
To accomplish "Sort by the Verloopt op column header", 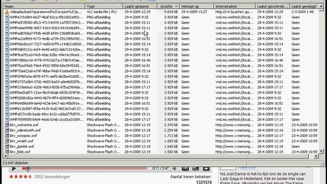I will coord(196,7).
